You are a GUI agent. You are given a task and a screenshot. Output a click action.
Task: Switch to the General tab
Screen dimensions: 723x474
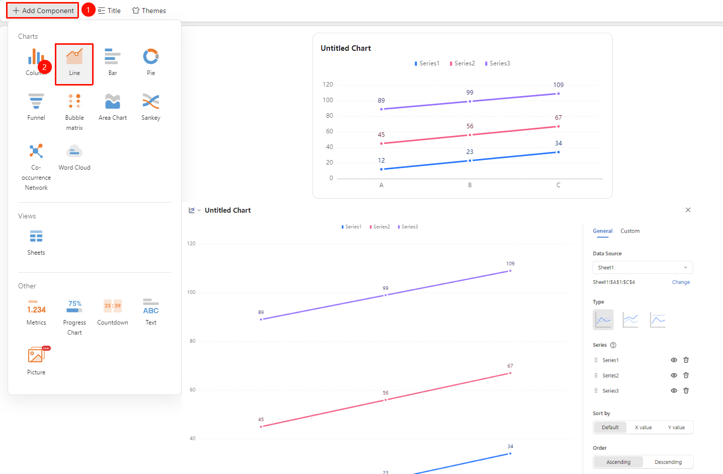click(x=603, y=231)
